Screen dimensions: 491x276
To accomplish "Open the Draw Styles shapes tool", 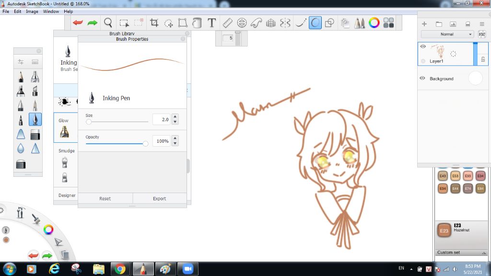I will point(329,23).
